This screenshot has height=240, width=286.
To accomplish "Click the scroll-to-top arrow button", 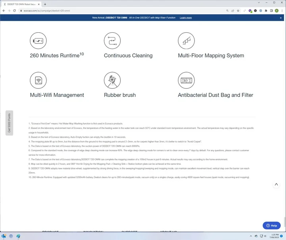I will tap(276, 185).
